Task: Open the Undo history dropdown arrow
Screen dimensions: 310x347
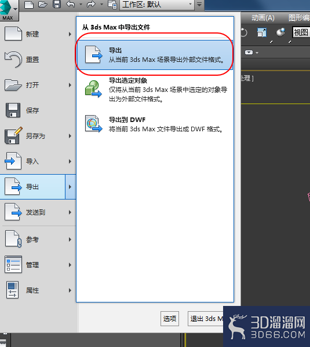Action: (x=81, y=4)
